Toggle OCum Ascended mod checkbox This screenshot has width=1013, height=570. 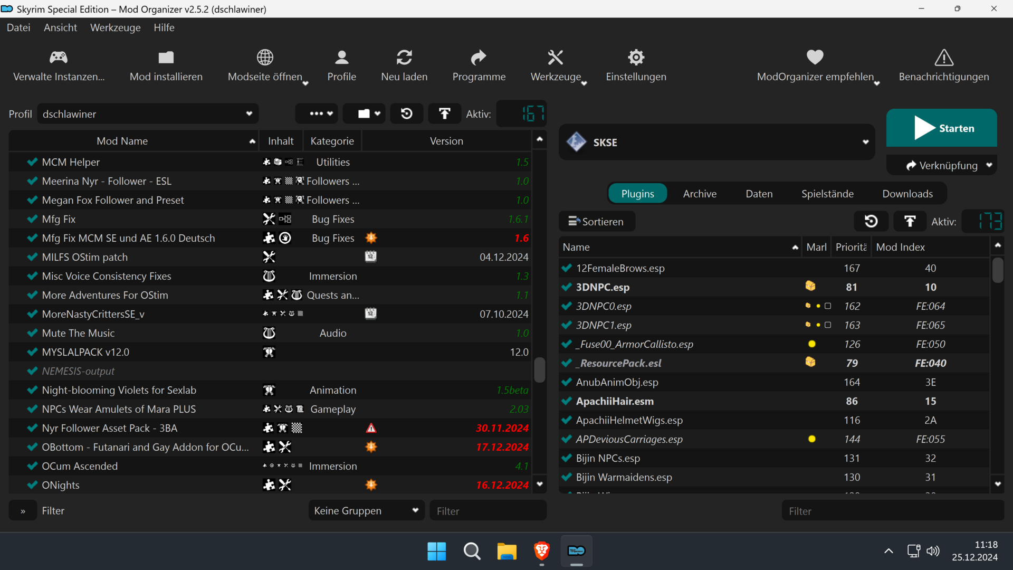(32, 466)
